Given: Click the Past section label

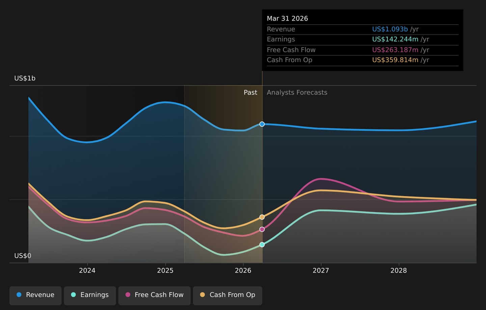Looking at the screenshot, I should tap(250, 92).
